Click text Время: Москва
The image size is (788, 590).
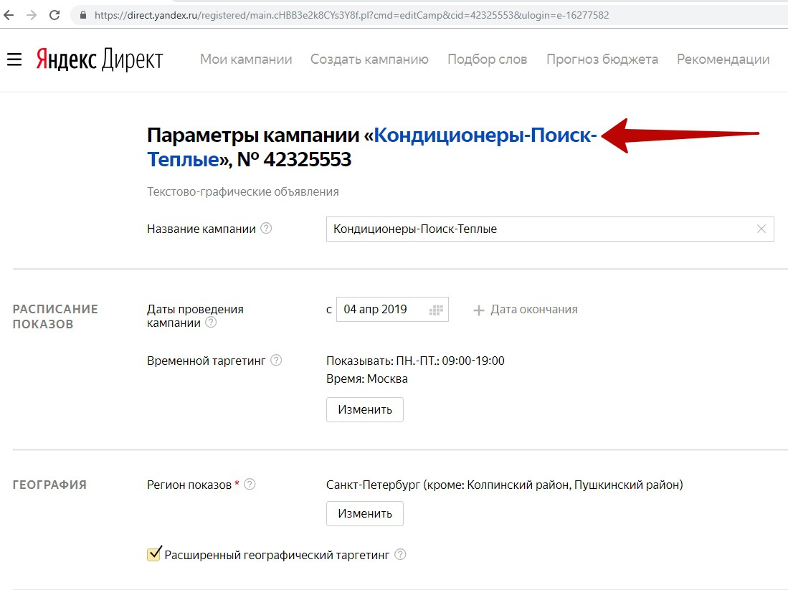[367, 379]
